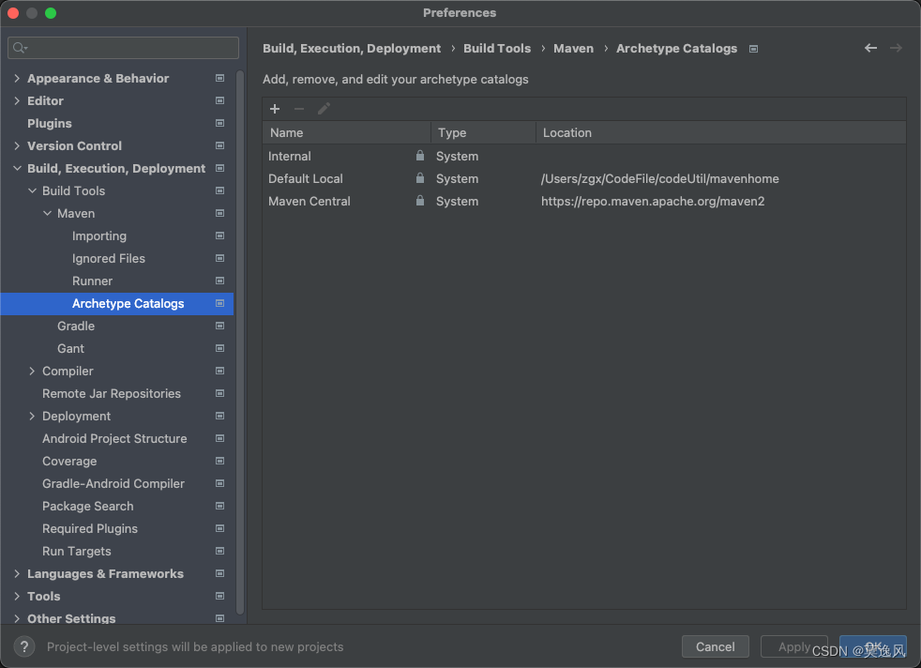Viewport: 921px width, 668px height.
Task: Click project-level icon next to Coverage
Action: point(219,462)
